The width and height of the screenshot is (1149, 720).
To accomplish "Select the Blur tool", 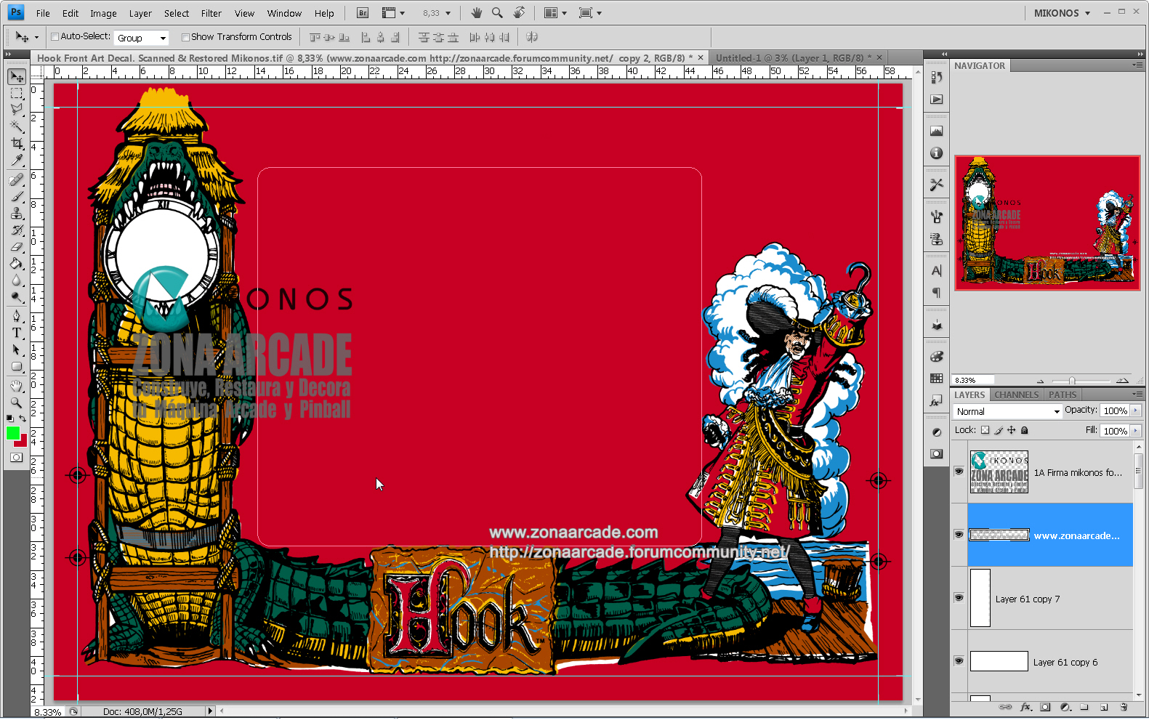I will coord(17,280).
